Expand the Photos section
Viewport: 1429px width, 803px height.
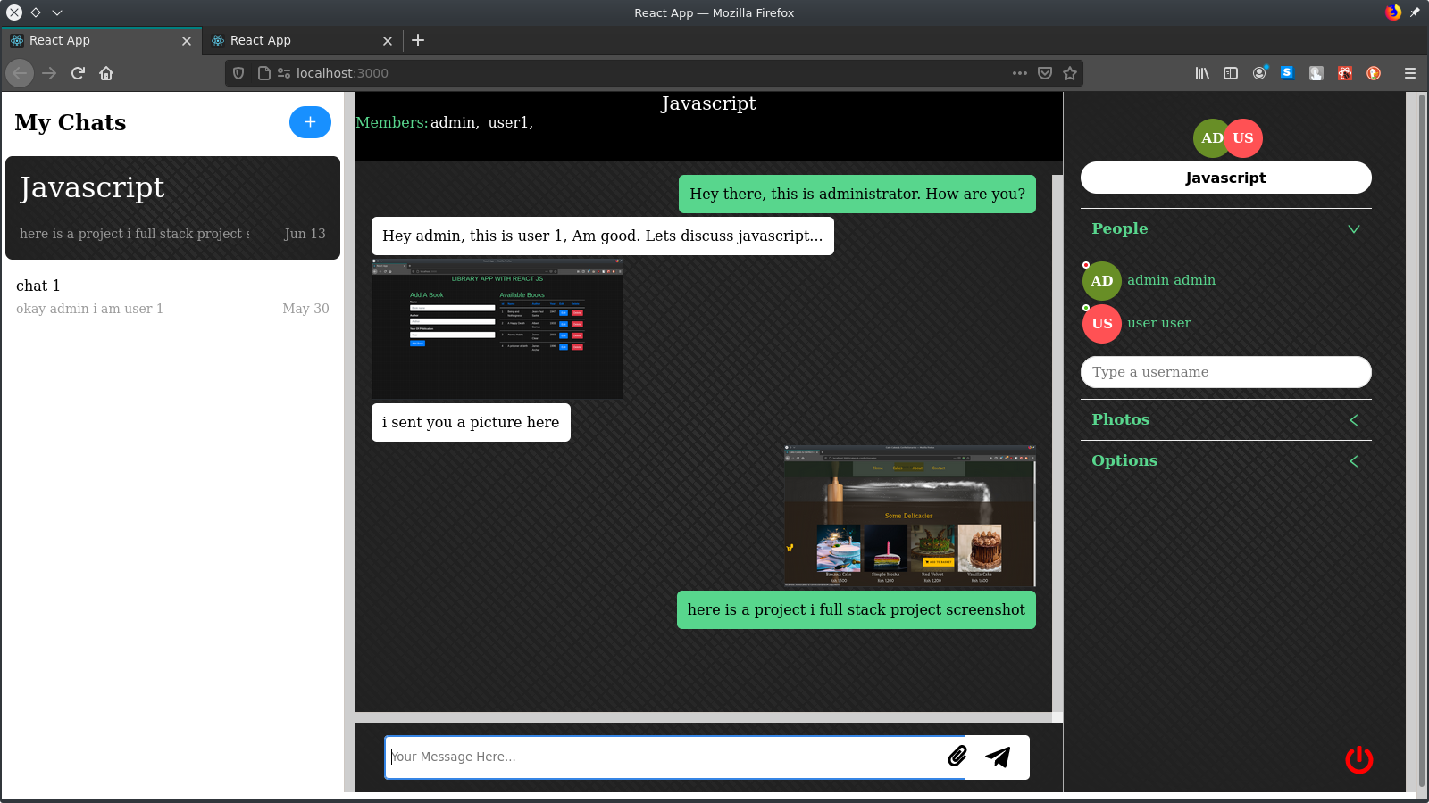[1353, 419]
